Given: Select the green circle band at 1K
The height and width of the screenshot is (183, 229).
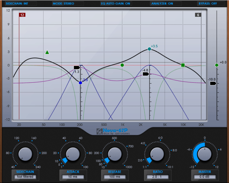Looking at the screenshot, I should (122, 65).
